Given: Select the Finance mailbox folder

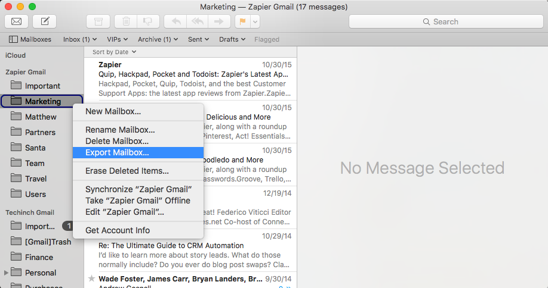Looking at the screenshot, I should click(x=42, y=257).
